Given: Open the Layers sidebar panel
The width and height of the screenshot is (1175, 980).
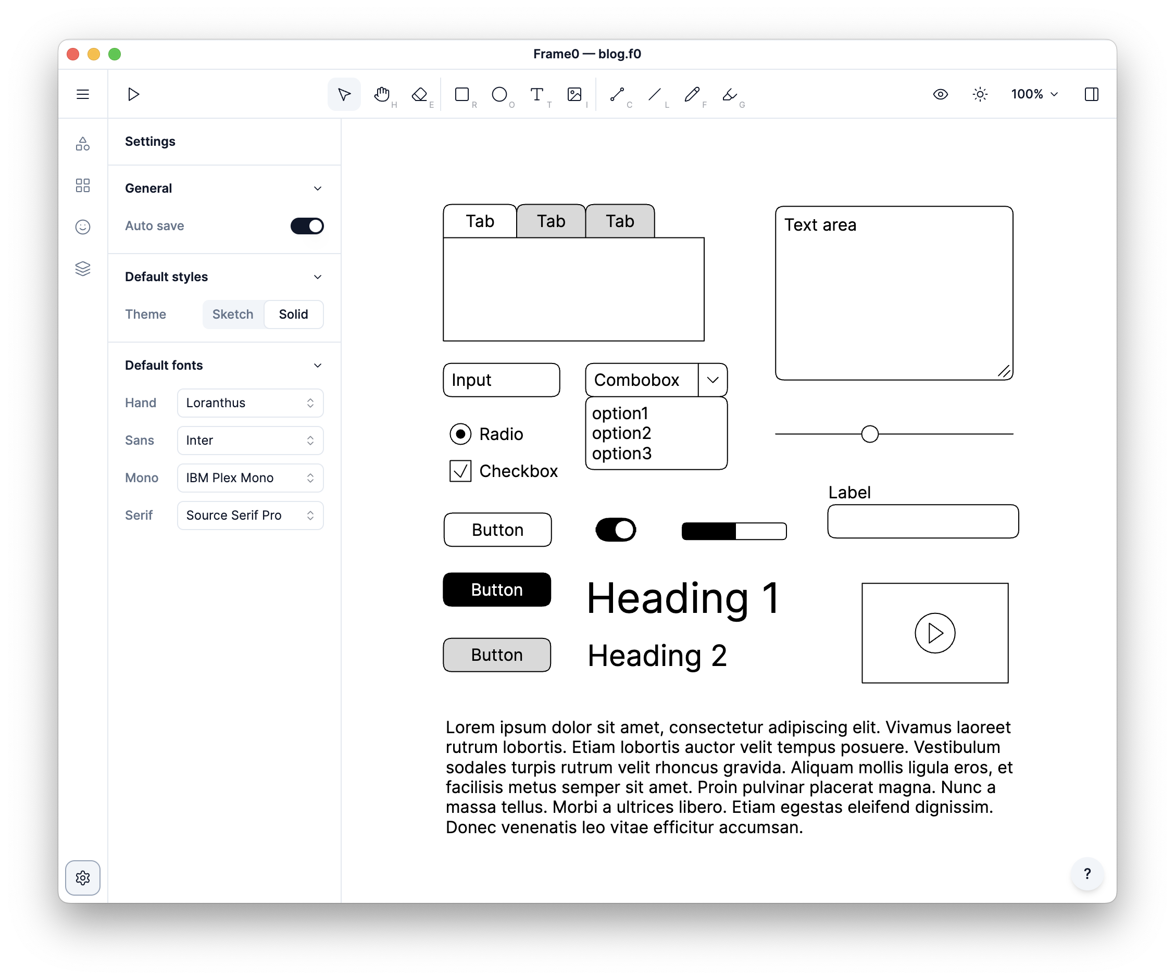Looking at the screenshot, I should click(83, 269).
